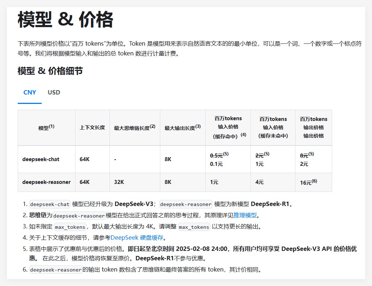
Task: Click the struck-through 8元 output price
Action: (304, 155)
